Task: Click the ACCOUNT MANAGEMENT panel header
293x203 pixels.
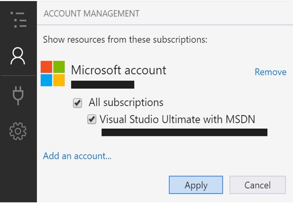Action: [91, 13]
